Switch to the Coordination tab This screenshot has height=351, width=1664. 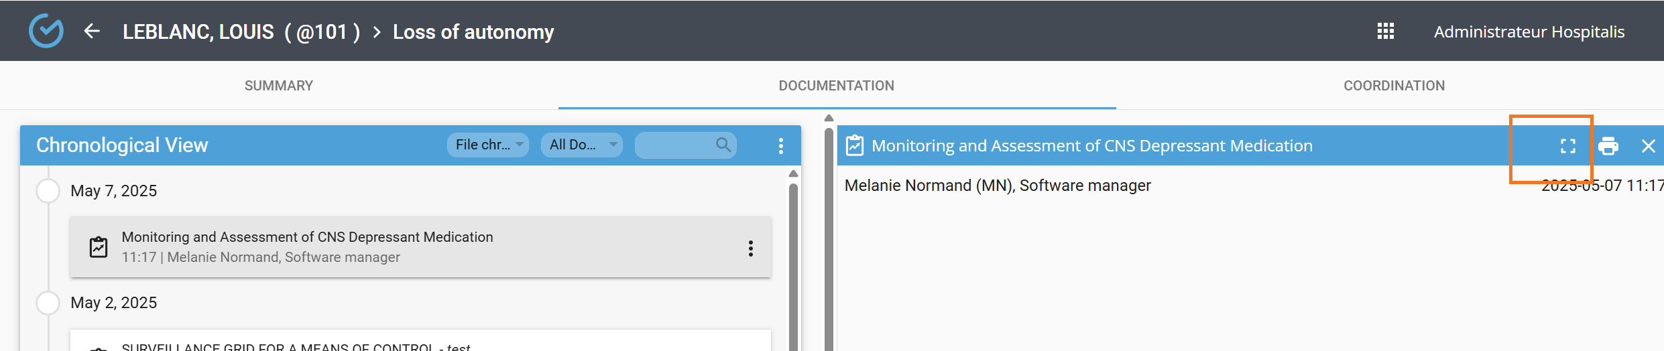(1394, 86)
